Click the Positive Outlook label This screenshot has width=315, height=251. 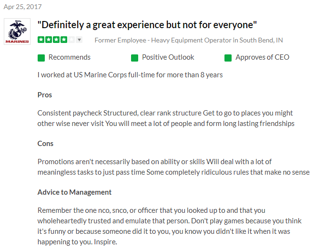tap(168, 57)
